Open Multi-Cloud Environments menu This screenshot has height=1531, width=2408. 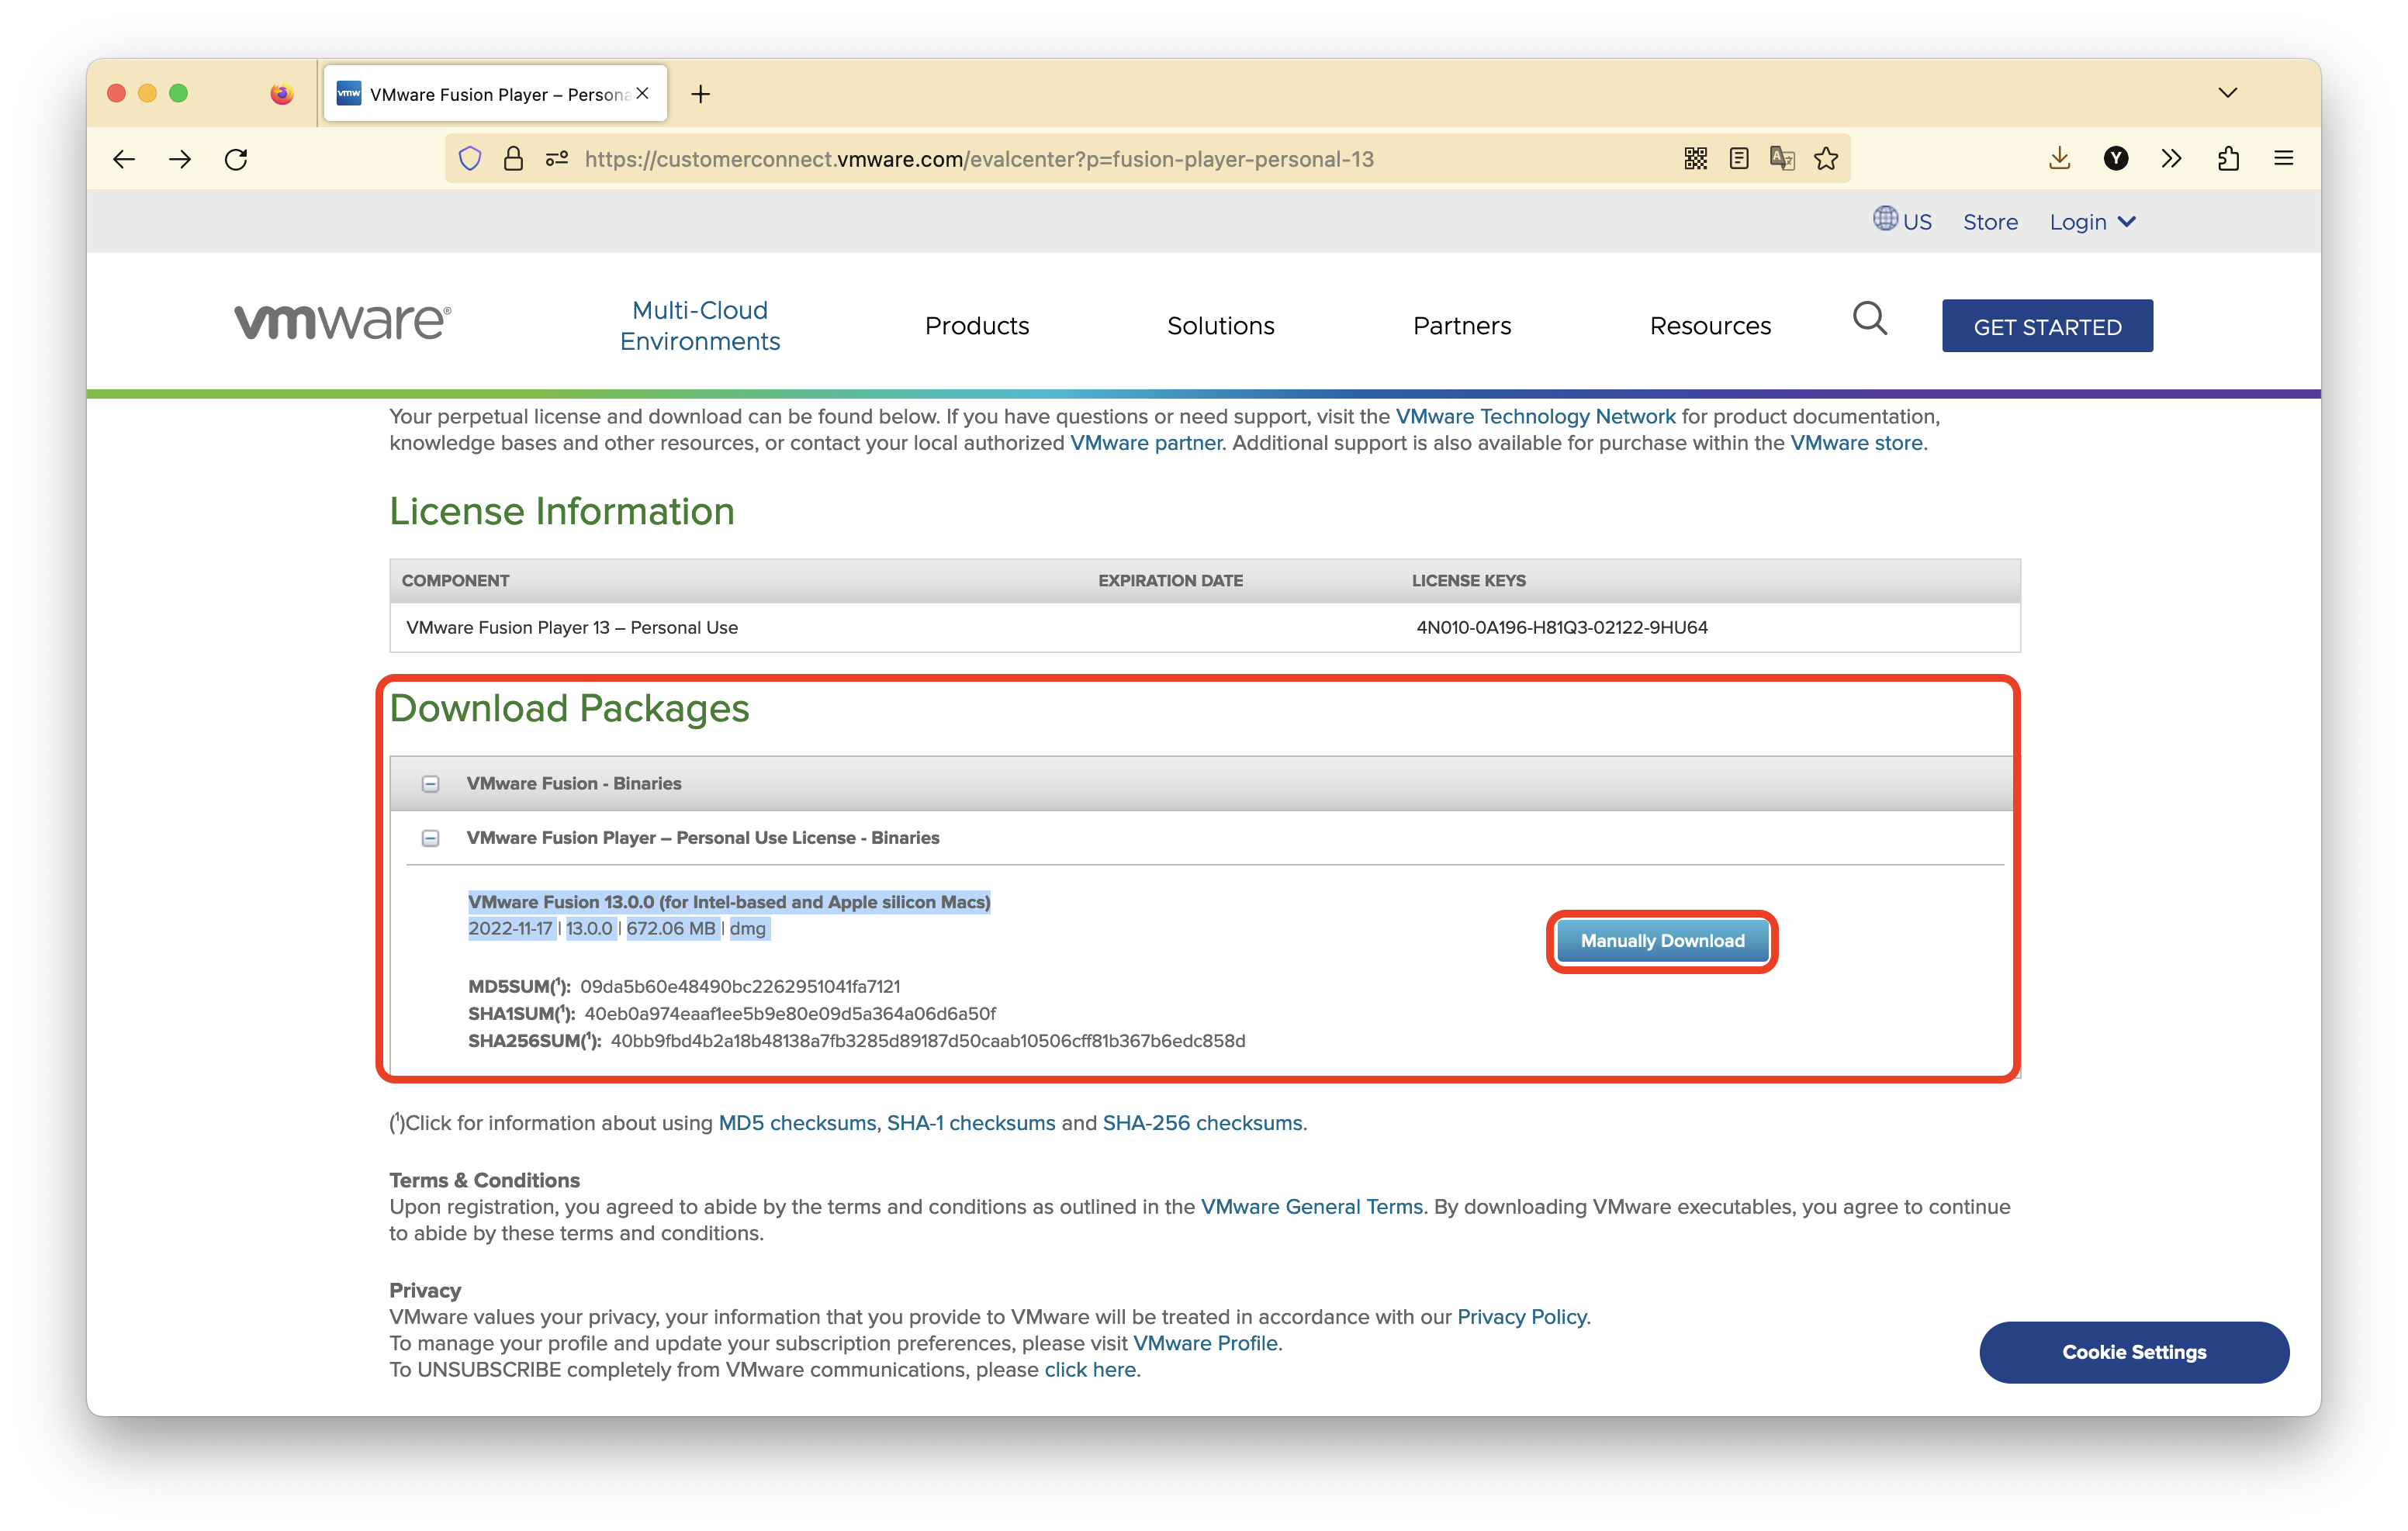click(x=700, y=326)
